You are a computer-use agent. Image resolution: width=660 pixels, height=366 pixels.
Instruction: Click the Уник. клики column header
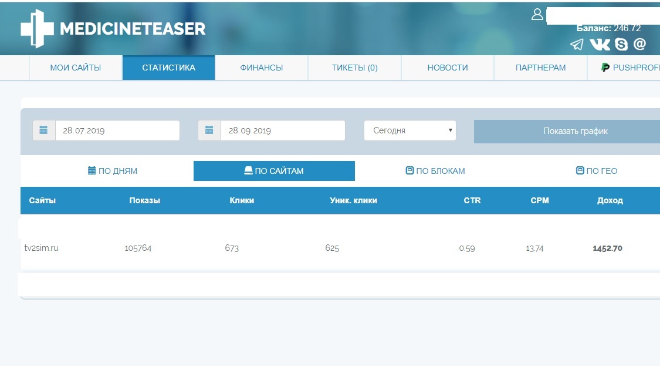tap(353, 200)
